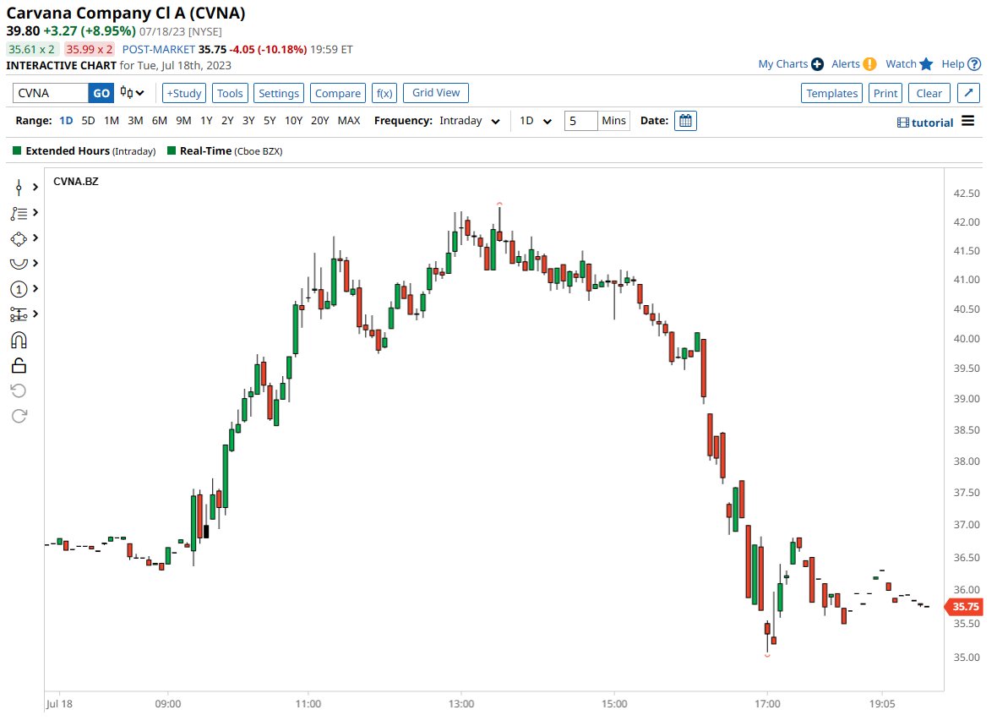Screen dimensions: 997x726
Task: Click the Extended Hours green legend swatch
Action: 17,150
